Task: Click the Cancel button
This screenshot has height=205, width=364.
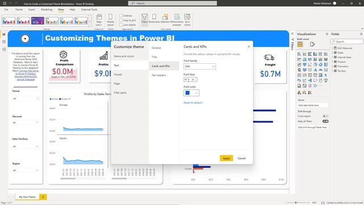Action: click(x=241, y=158)
